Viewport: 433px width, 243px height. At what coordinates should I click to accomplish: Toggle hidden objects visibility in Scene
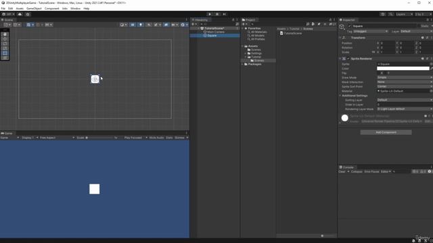(x=166, y=24)
